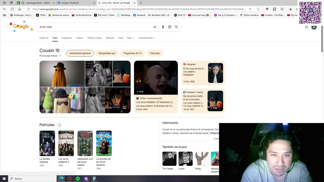The image size is (324, 182).
Task: Close the 'el tio cosa' Google tab
Action: [134, 3]
